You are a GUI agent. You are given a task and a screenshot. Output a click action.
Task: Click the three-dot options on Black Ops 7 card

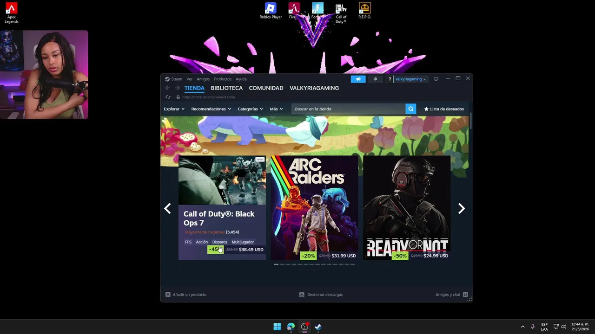click(260, 160)
